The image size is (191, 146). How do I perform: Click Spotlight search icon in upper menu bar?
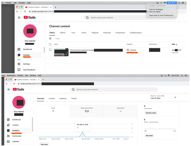[179, 3]
